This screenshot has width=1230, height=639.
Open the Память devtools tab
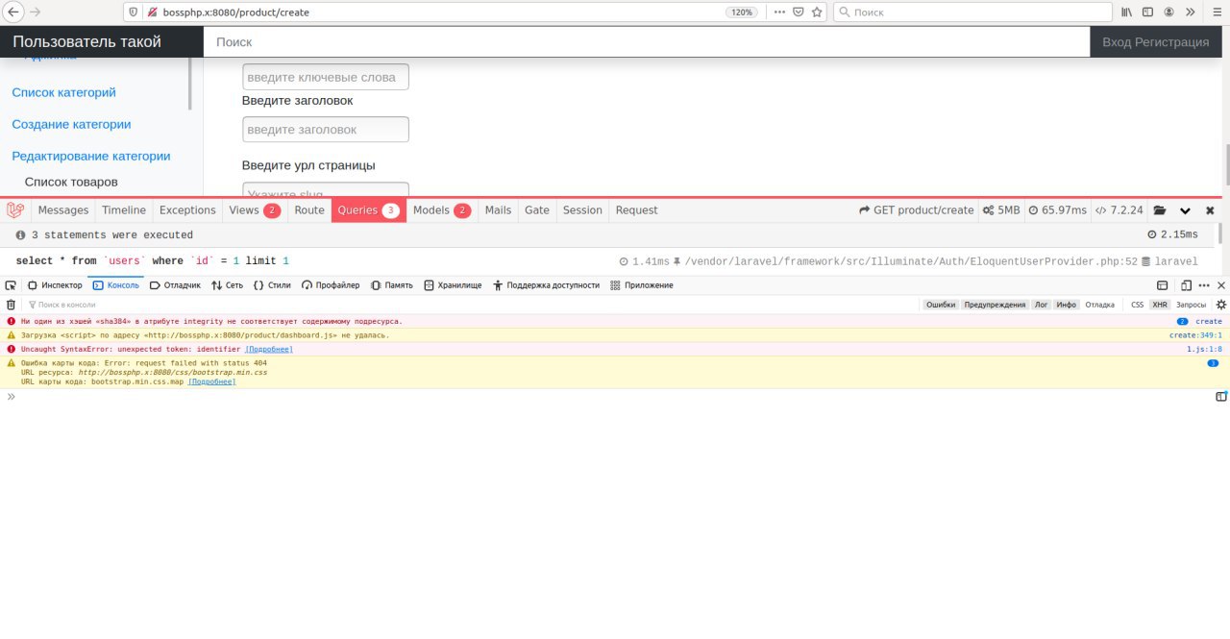[x=392, y=285]
